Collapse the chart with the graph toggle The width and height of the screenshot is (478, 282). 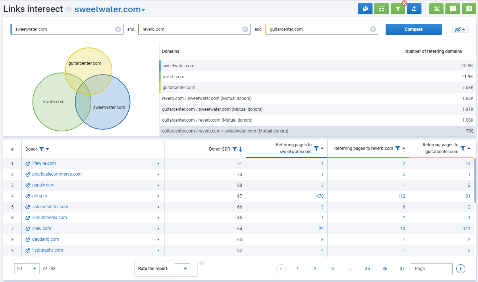(x=460, y=29)
